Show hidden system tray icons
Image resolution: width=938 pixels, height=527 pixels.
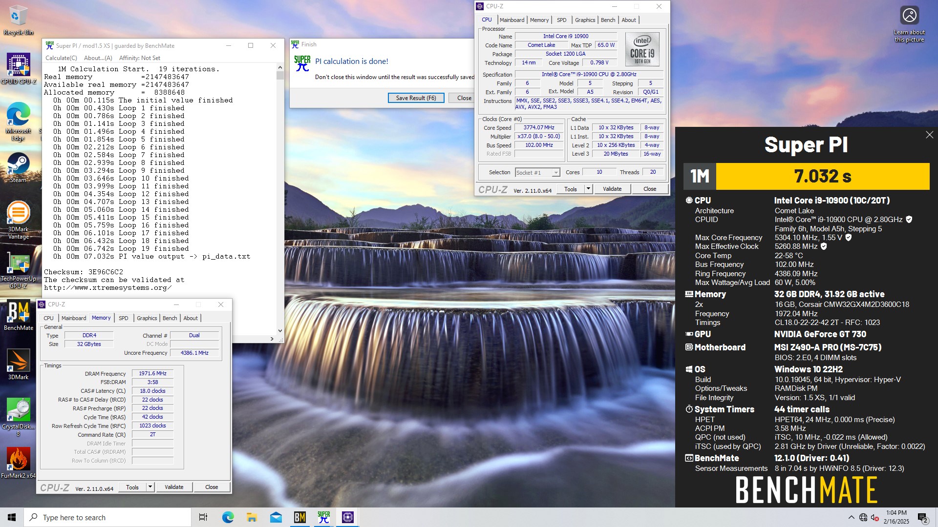(852, 517)
